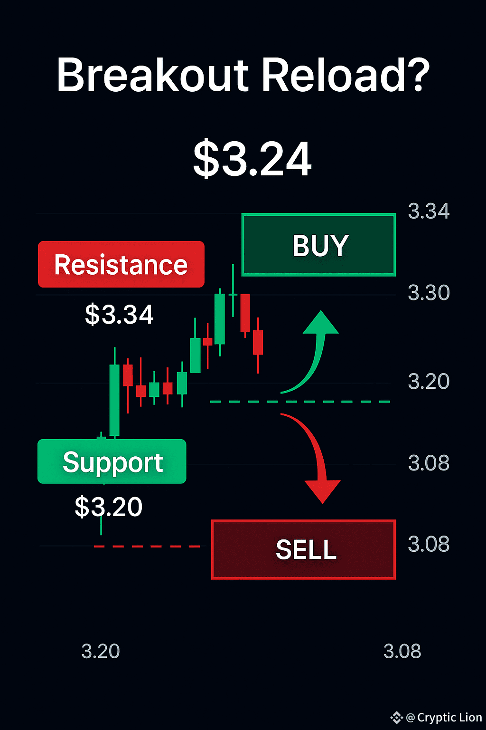This screenshot has height=730, width=486.
Task: Click the bottom-left 3.20 axis label
Action: (x=101, y=651)
